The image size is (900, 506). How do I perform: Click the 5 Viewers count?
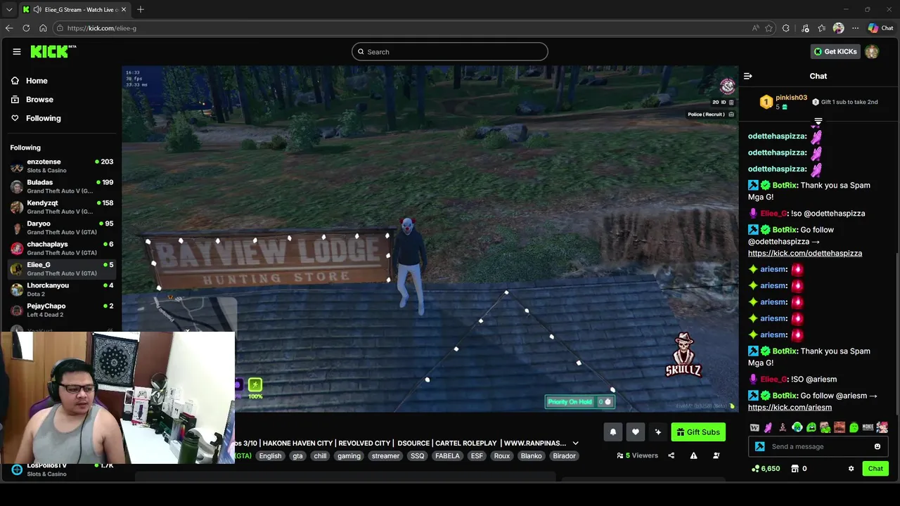pyautogui.click(x=638, y=455)
